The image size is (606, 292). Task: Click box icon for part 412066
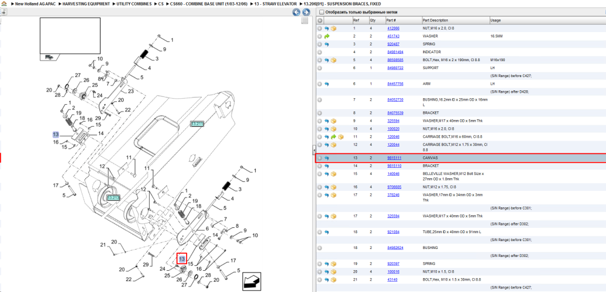[x=333, y=28]
